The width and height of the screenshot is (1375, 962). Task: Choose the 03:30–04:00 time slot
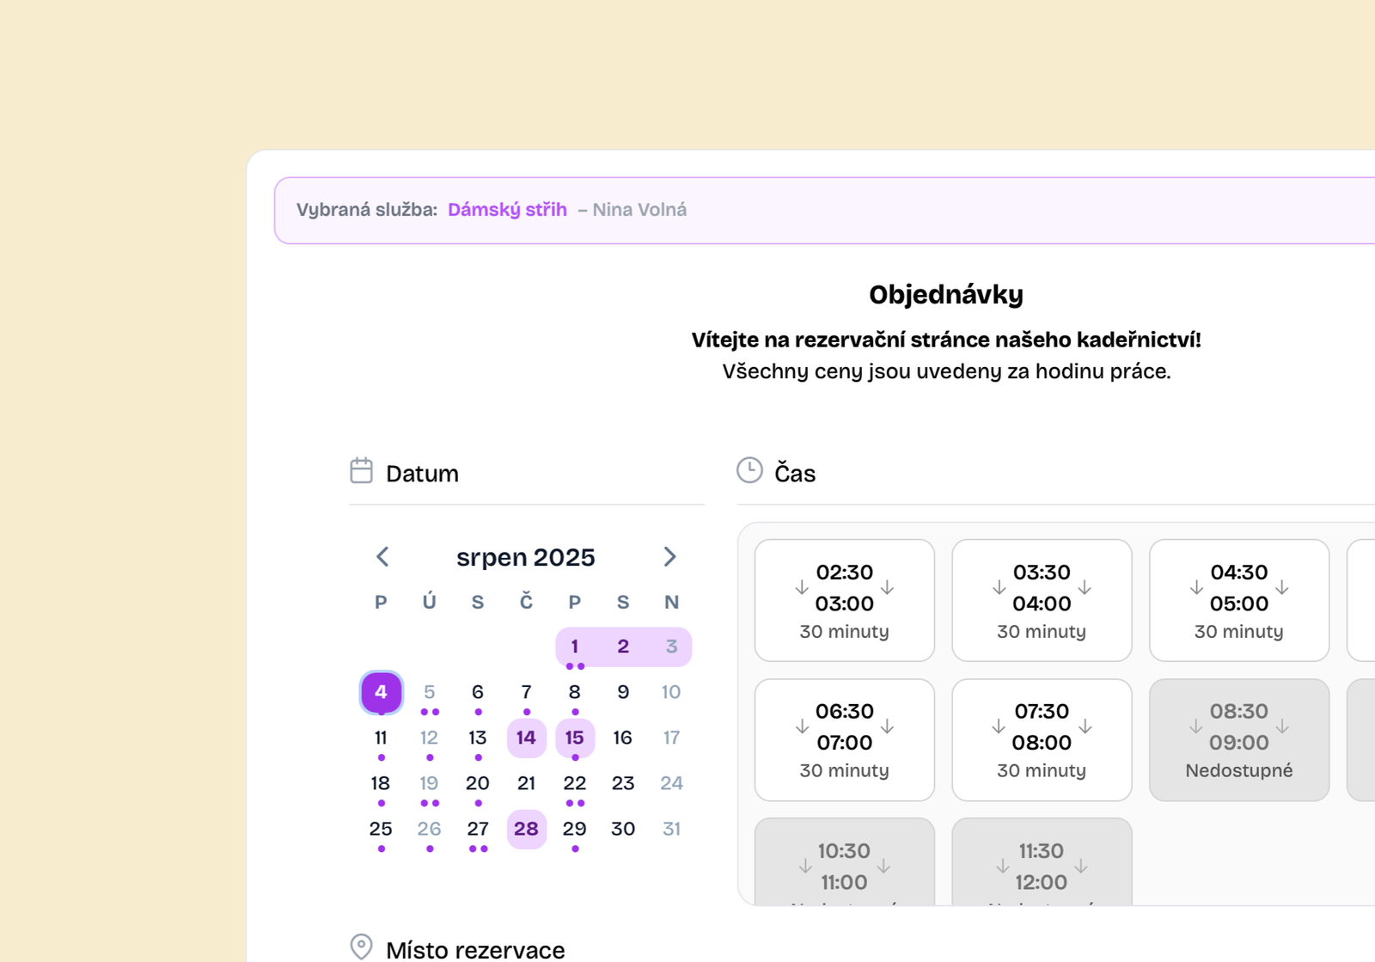[x=1042, y=600]
